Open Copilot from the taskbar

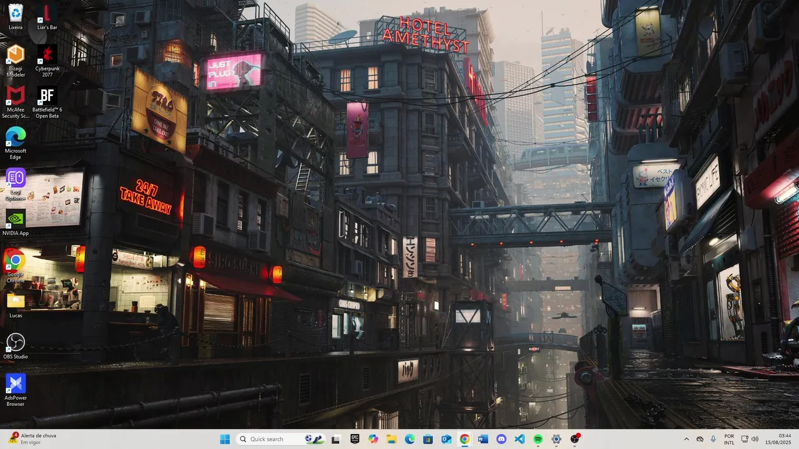(373, 439)
